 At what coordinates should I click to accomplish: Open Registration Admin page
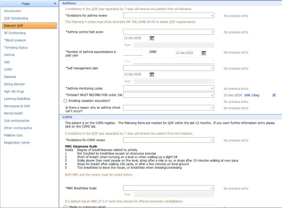[x=17, y=143]
